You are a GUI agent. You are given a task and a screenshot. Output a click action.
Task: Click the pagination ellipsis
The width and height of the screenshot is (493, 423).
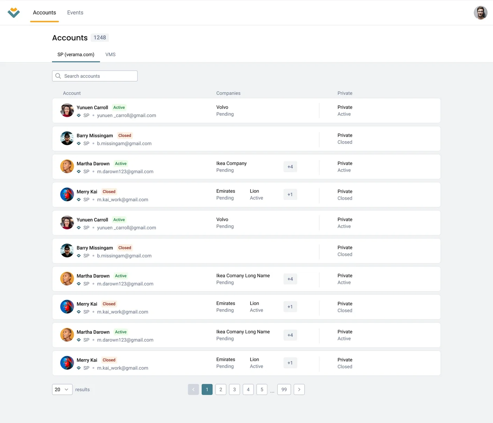(x=272, y=391)
